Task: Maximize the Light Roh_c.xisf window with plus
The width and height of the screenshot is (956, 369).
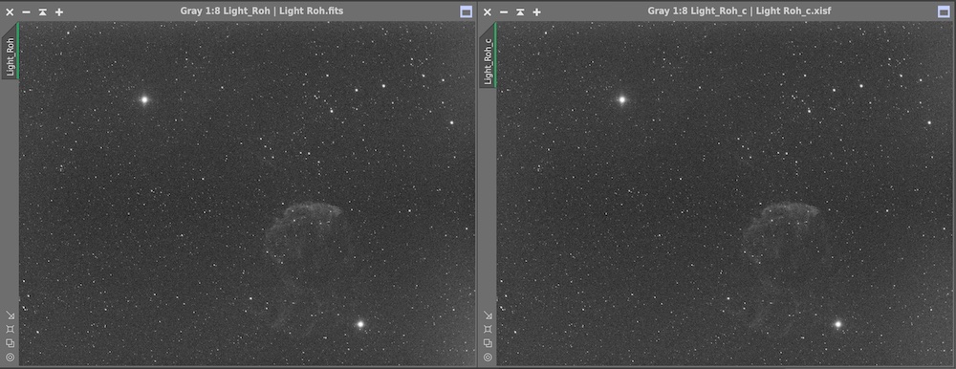Action: (x=536, y=11)
